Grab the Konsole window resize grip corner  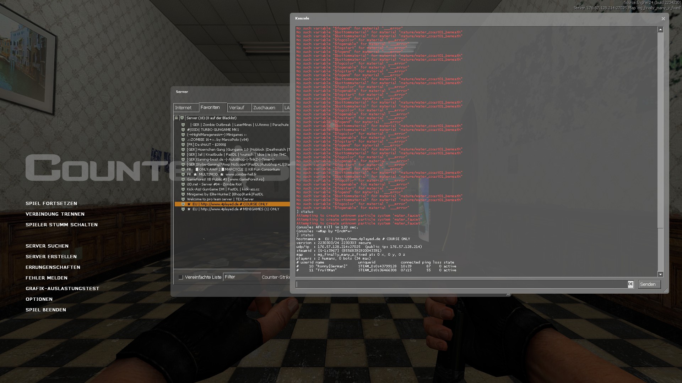click(666, 290)
